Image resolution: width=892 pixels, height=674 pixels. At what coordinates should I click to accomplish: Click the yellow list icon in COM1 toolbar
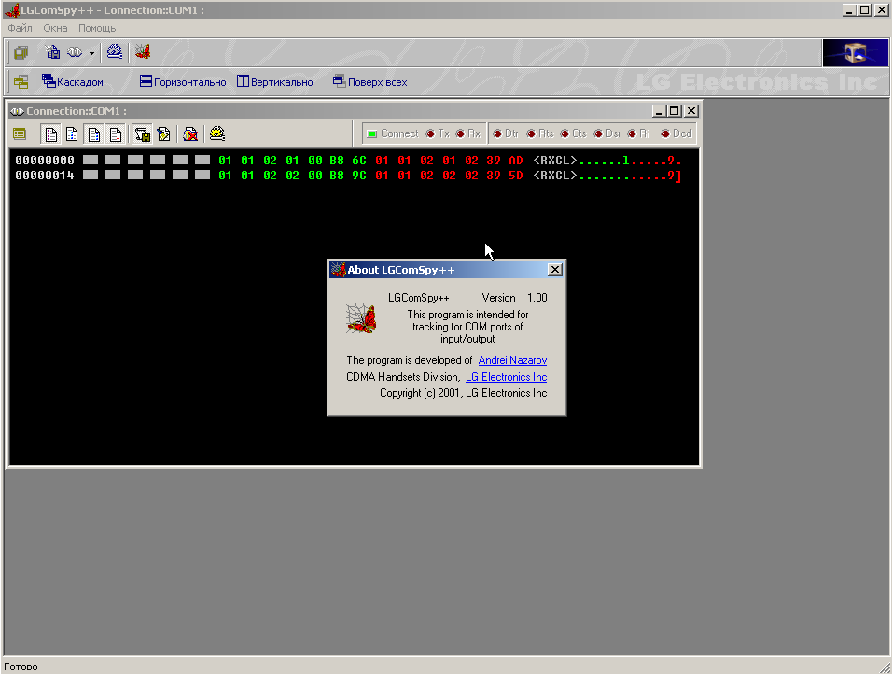click(20, 134)
